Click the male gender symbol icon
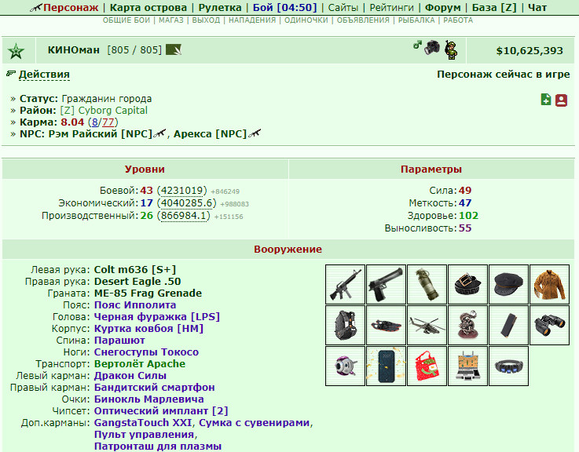Screen dimensions: 579x452 [x=417, y=45]
